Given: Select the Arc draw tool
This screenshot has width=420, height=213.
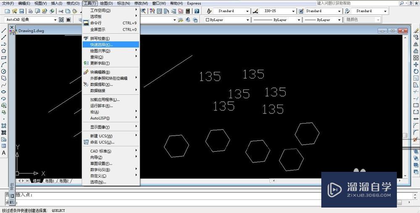Looking at the screenshot, I should pyautogui.click(x=3, y=65).
